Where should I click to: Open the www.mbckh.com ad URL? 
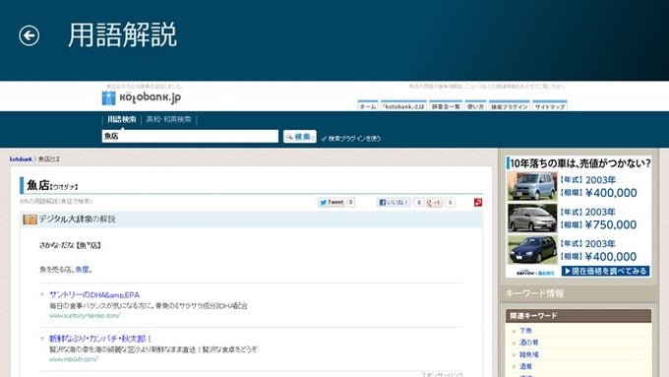(x=74, y=359)
